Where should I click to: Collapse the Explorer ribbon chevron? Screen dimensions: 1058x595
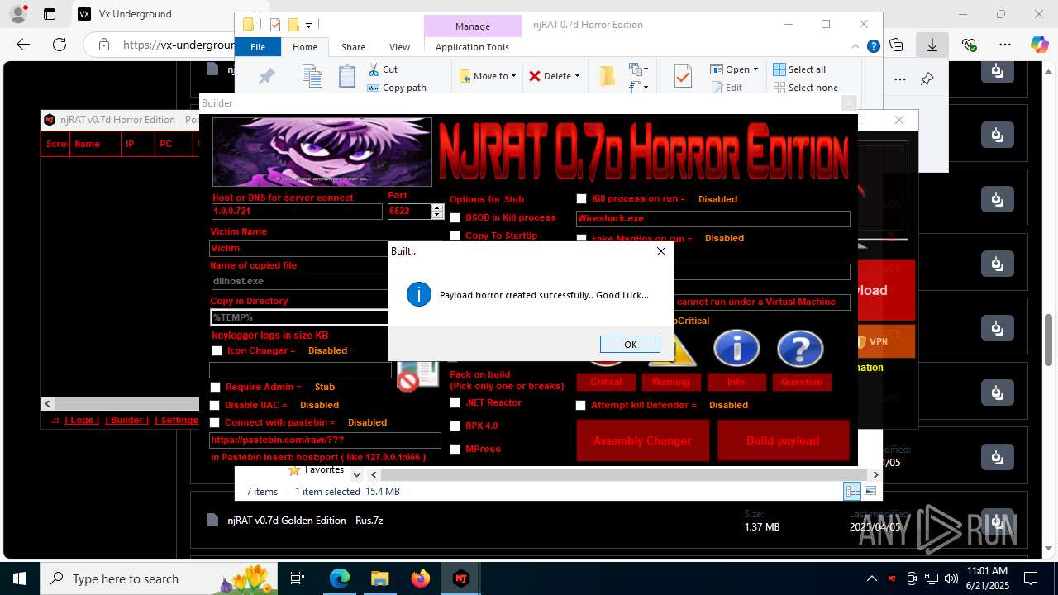tap(856, 47)
